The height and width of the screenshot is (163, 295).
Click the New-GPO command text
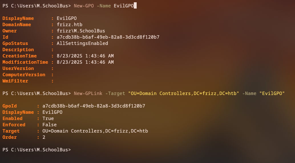84,6
